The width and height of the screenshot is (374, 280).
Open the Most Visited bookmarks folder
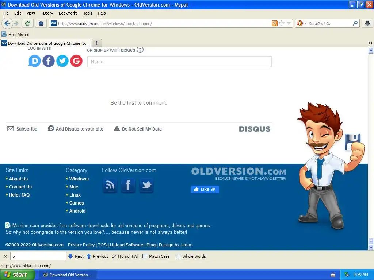15,35
